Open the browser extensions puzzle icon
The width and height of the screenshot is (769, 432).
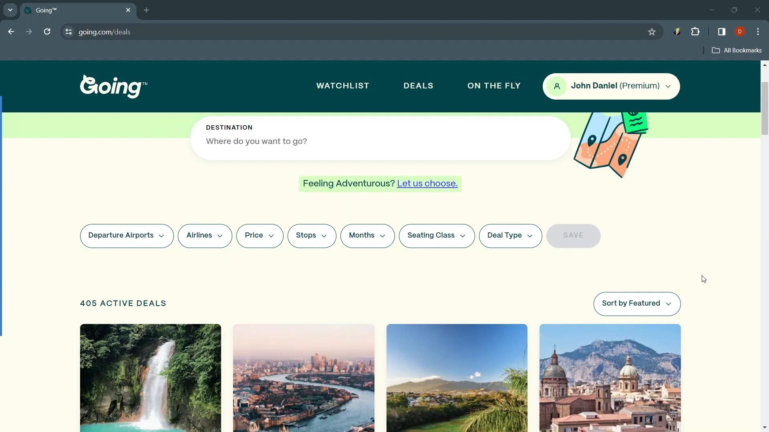pos(695,32)
